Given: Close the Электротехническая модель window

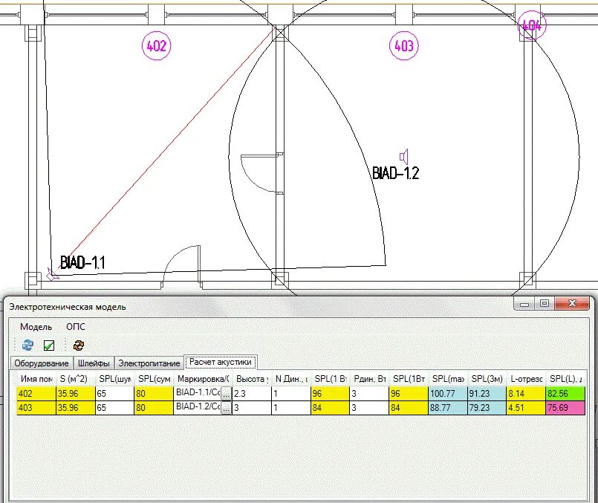Looking at the screenshot, I should pos(572,304).
